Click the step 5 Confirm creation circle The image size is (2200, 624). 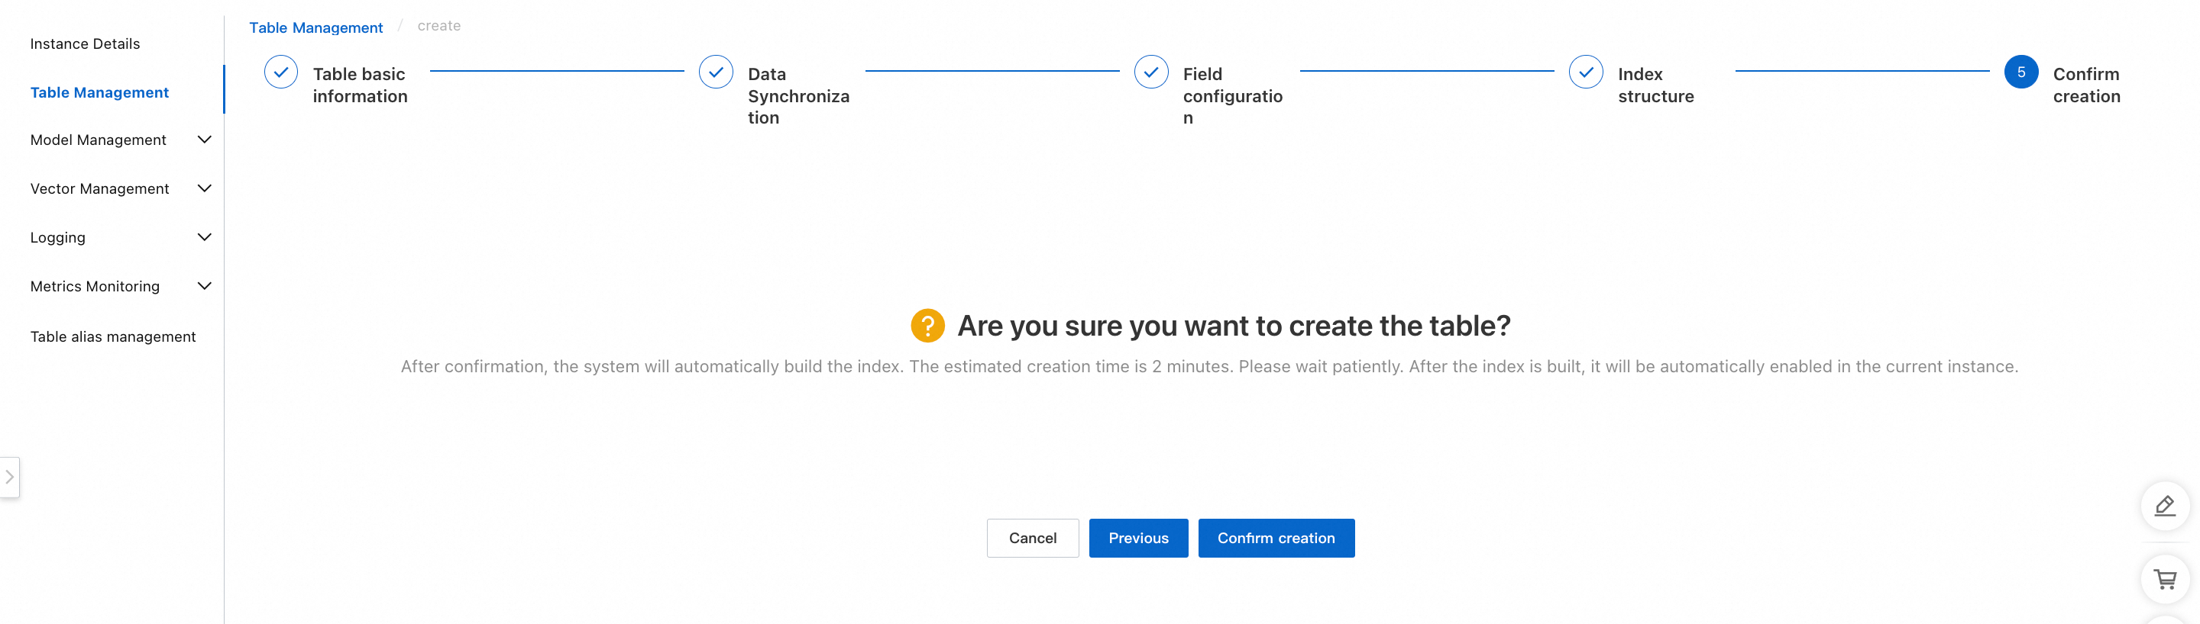tap(2021, 72)
